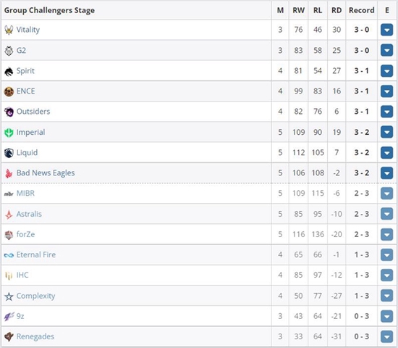Click the Renegades team logo icon
This screenshot has height=348, width=398.
[x=9, y=337]
